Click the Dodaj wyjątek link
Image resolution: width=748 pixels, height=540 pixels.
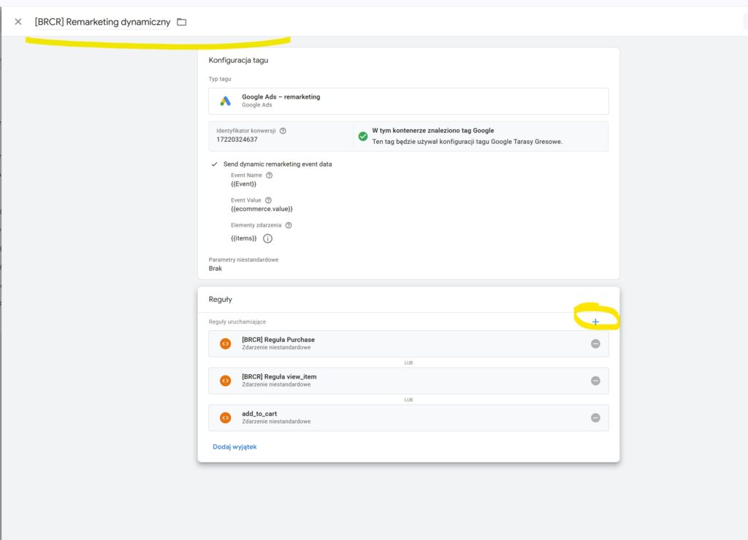tap(234, 446)
